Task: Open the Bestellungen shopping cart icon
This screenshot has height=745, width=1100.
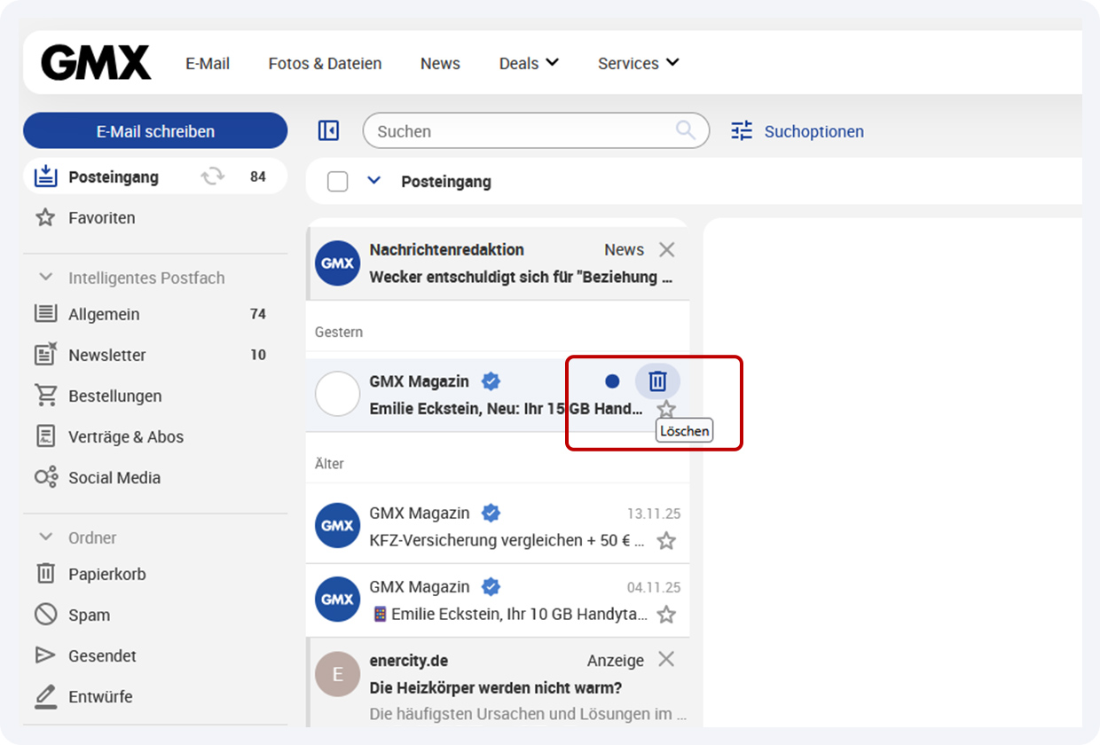Action: 45,396
